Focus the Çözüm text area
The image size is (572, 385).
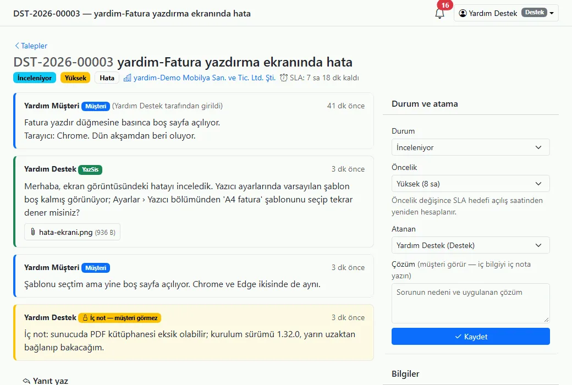click(x=471, y=303)
